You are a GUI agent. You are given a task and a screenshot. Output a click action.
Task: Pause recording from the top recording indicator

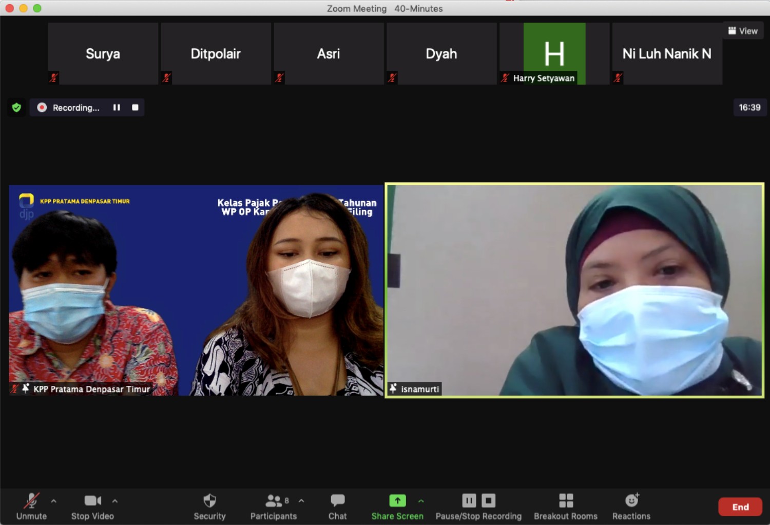coord(117,107)
